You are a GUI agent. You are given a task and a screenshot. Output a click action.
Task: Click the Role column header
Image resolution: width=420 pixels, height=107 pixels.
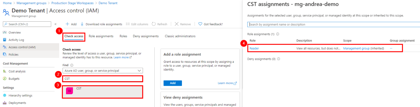[x=253, y=41]
